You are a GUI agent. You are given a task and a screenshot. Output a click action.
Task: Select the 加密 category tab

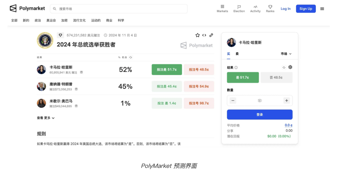(x=64, y=20)
